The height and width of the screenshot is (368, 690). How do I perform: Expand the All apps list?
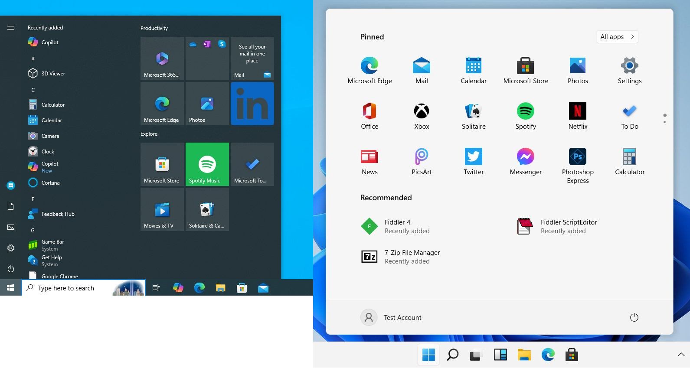[x=617, y=37]
